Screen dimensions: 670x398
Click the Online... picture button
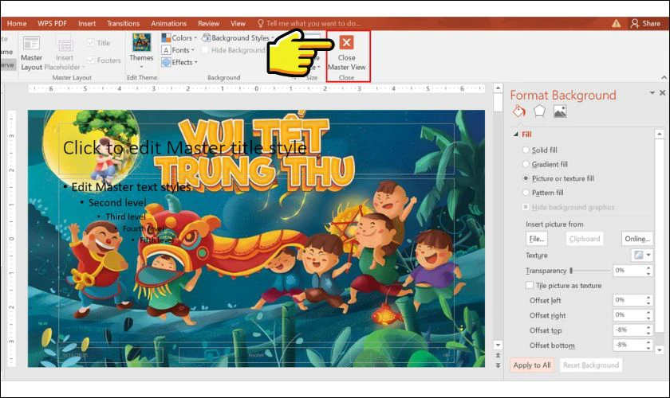[x=637, y=238]
